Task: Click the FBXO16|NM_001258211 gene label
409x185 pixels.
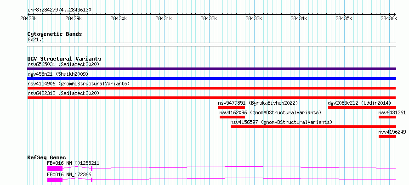Action: 73,163
